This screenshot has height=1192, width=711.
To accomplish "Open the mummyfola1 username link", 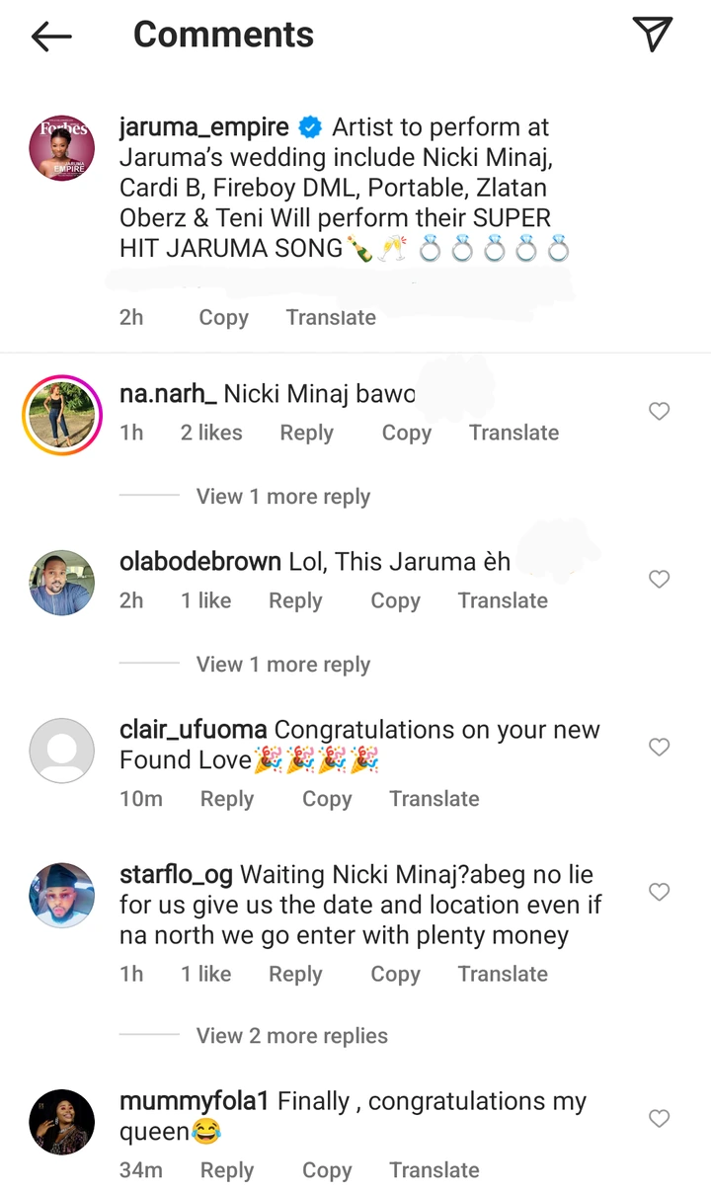I will (195, 1101).
